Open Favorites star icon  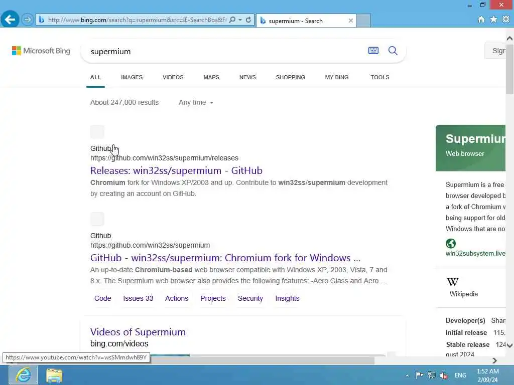(493, 20)
